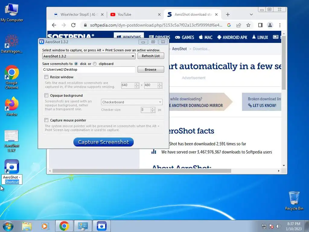Toggle Chrome side panel
The height and width of the screenshot is (232, 309).
260,25
